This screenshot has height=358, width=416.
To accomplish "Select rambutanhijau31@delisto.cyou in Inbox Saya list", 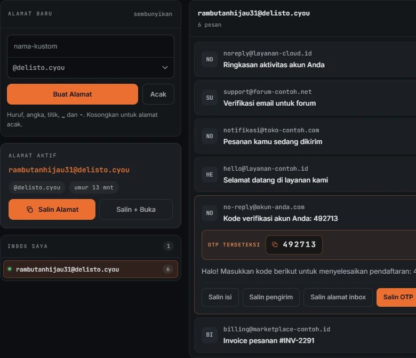I will (x=91, y=269).
